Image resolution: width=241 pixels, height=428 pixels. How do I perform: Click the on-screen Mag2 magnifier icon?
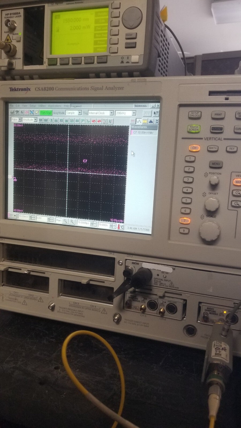72,221
